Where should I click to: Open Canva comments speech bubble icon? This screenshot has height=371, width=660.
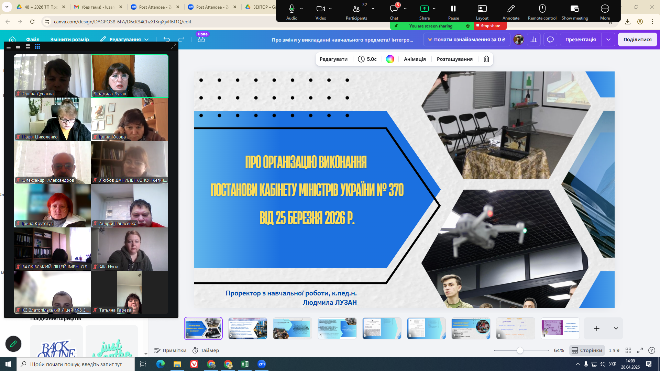pos(550,40)
